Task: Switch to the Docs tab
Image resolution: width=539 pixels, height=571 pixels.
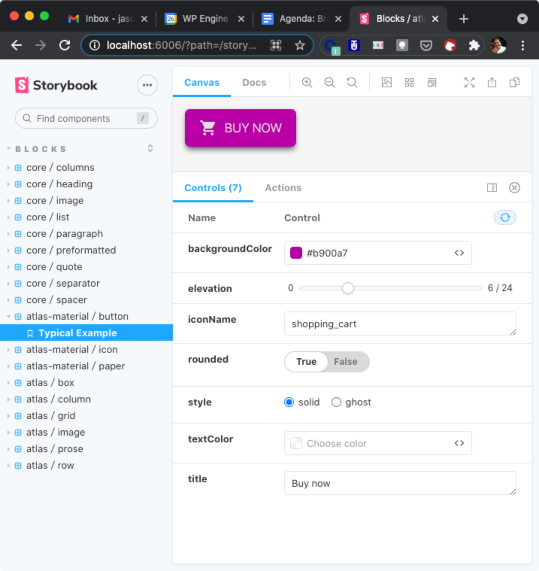Action: tap(254, 82)
